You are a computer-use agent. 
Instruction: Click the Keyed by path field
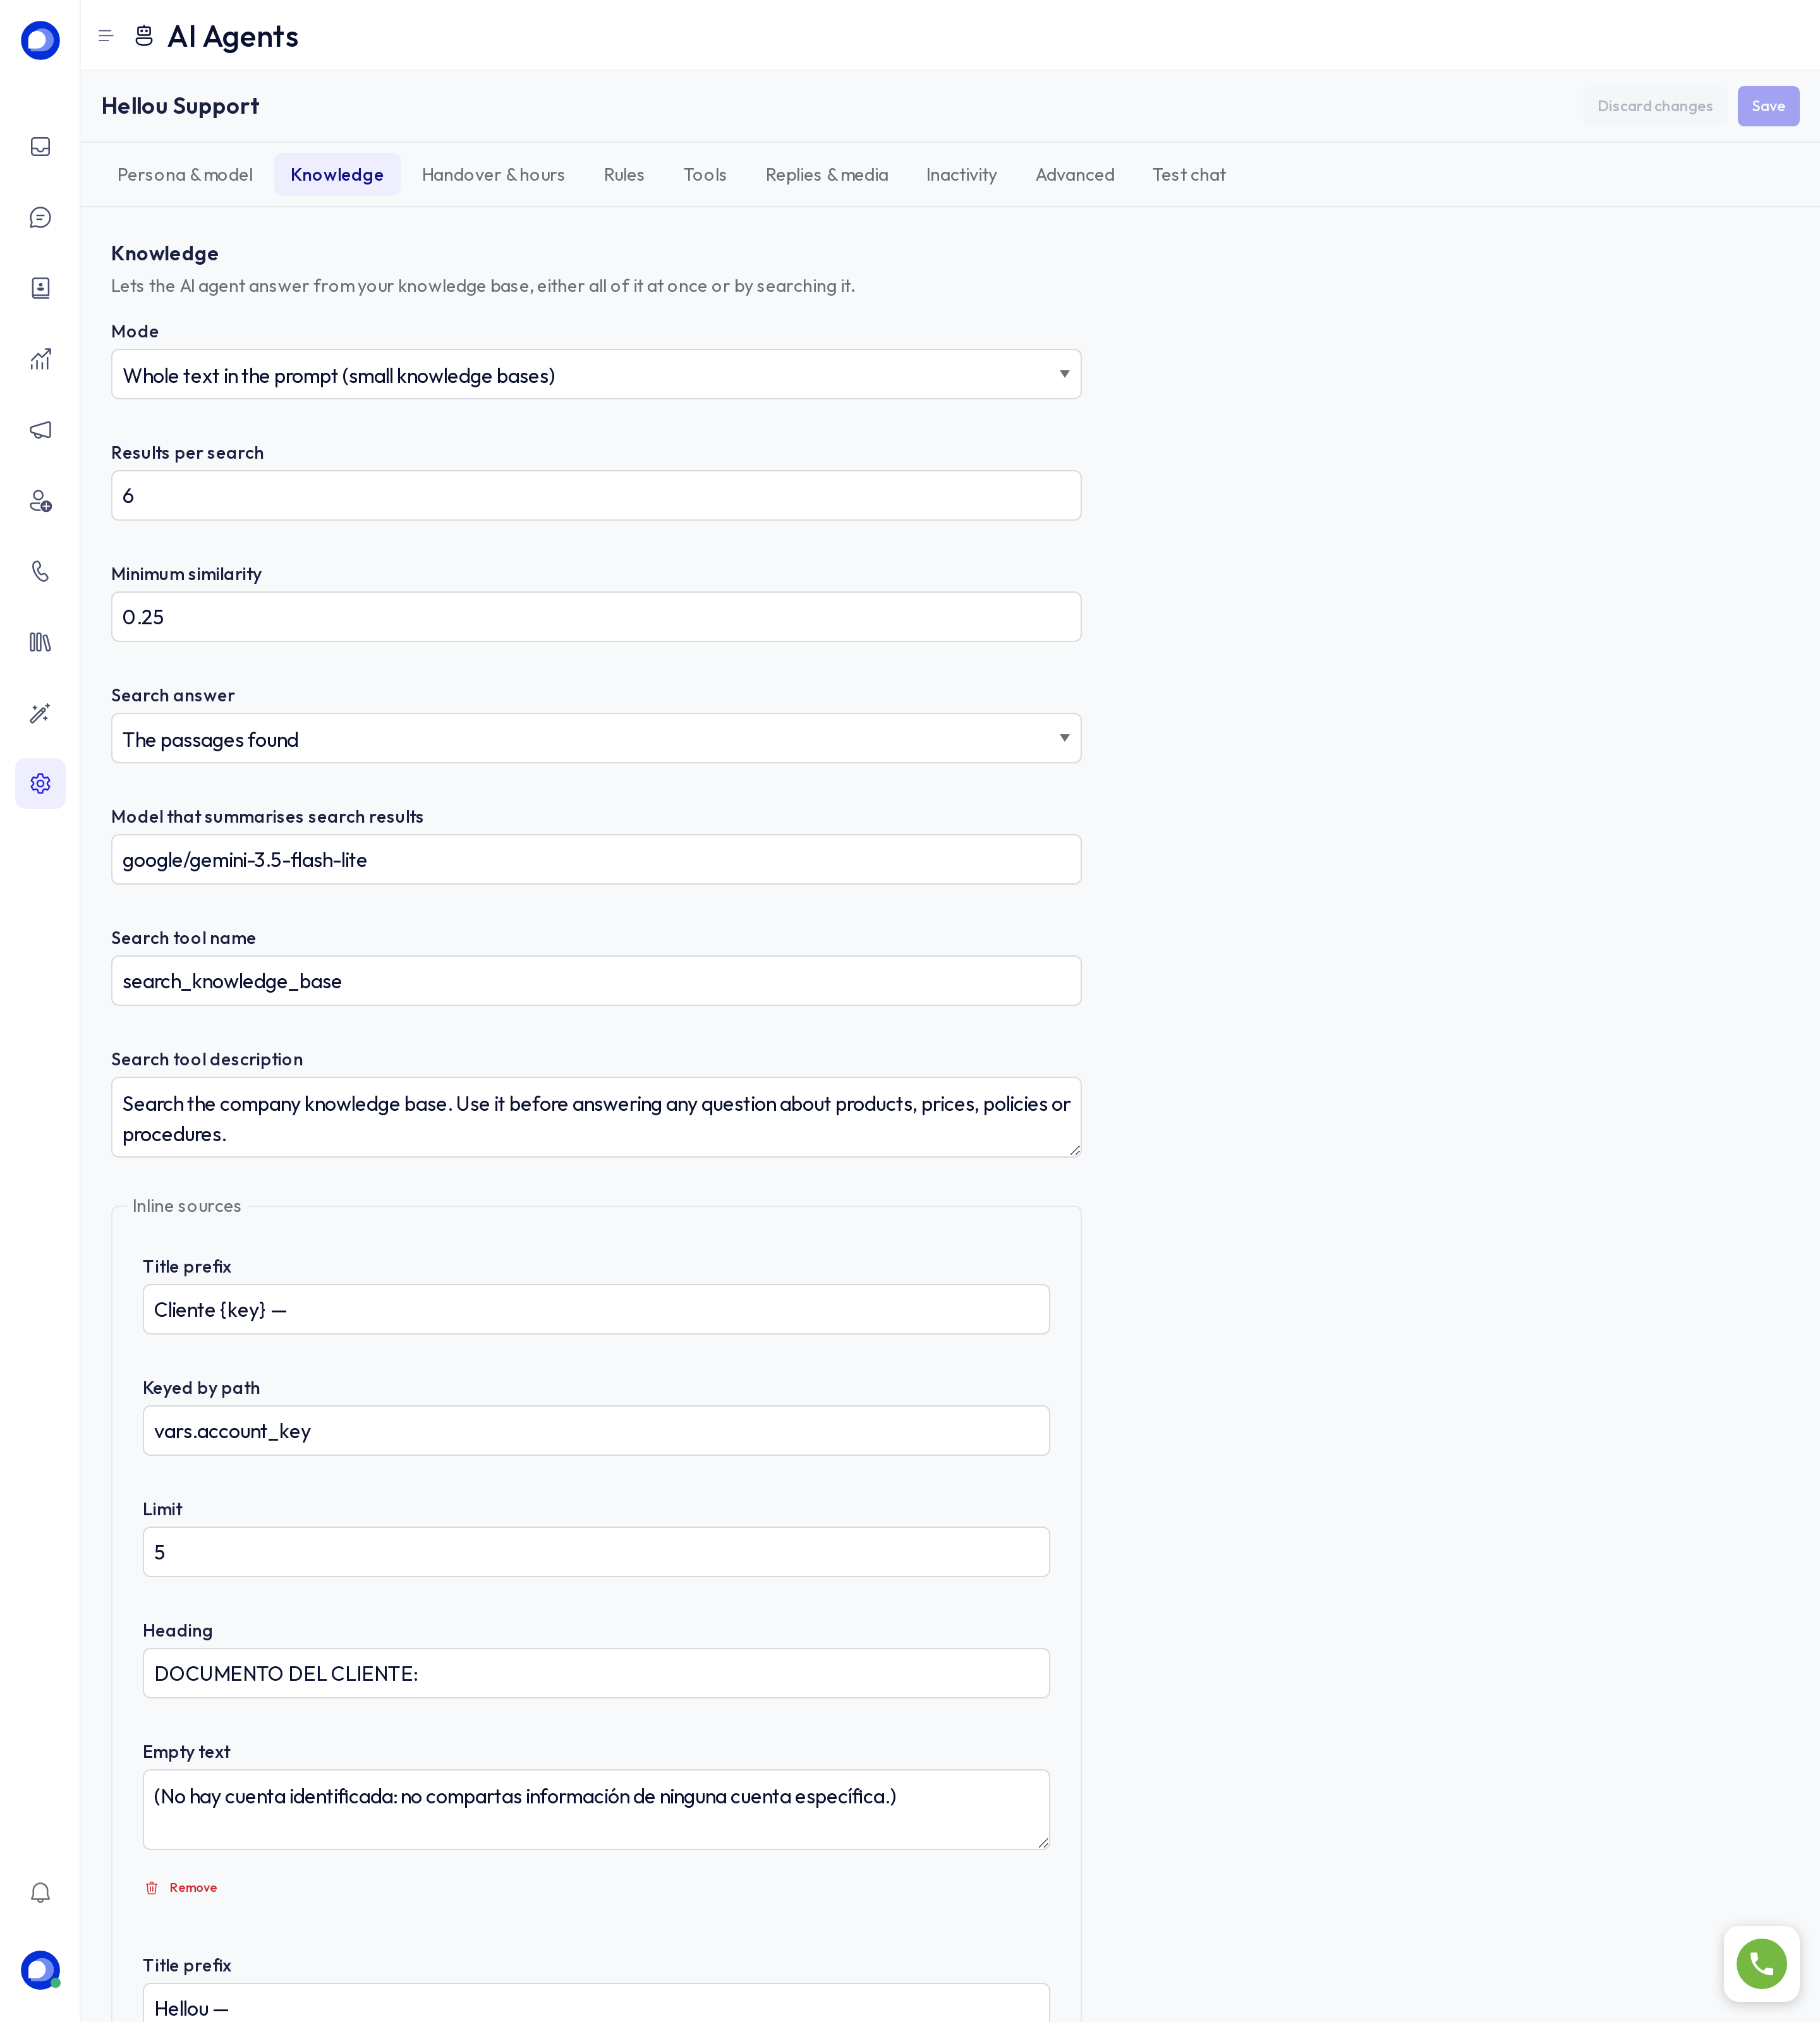point(596,1431)
